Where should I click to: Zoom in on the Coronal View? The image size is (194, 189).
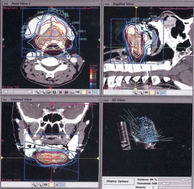(34, 184)
